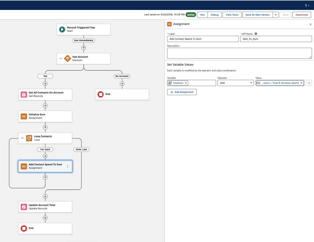Open the help question mark menu
The image size is (314, 242).
(x=307, y=6)
